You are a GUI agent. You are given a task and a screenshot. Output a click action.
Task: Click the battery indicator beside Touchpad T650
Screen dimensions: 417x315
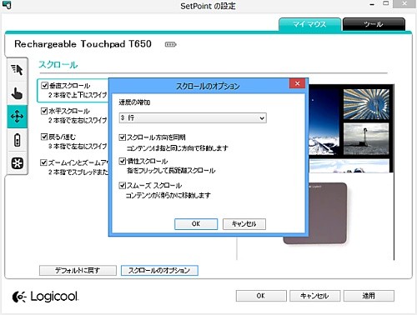tap(170, 44)
